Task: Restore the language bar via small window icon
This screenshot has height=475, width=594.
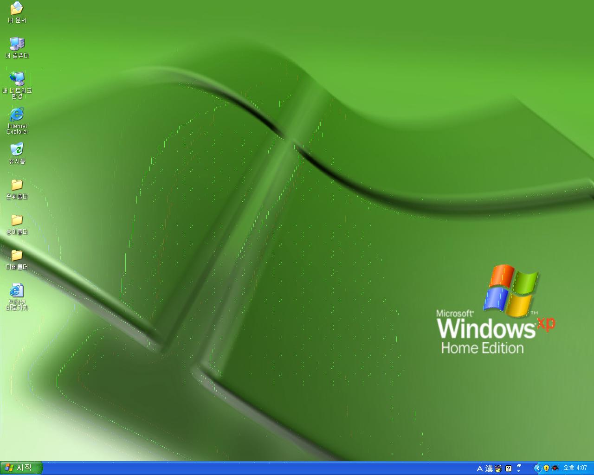Action: (519, 466)
